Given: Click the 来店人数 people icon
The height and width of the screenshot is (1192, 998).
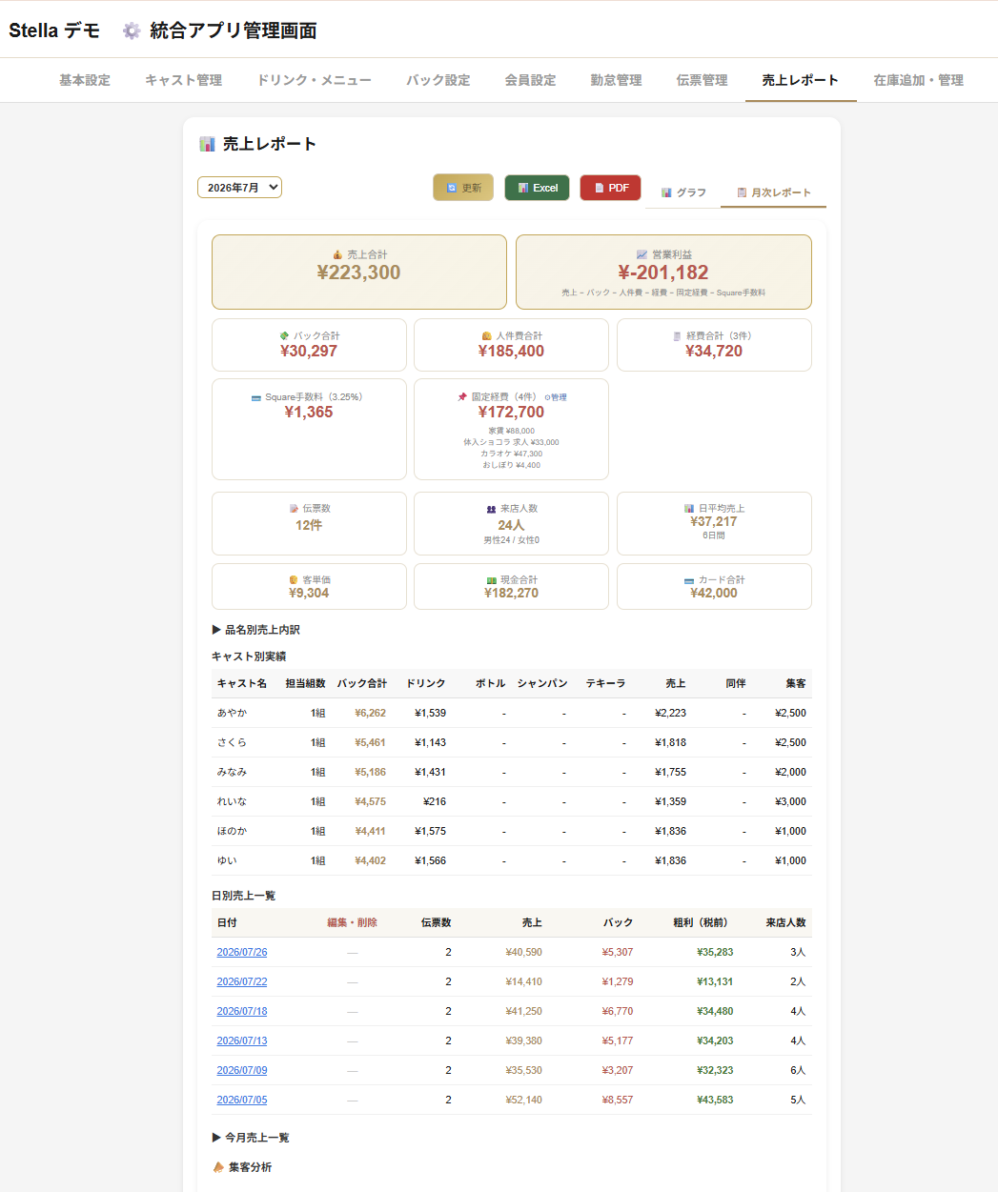Looking at the screenshot, I should [x=491, y=509].
